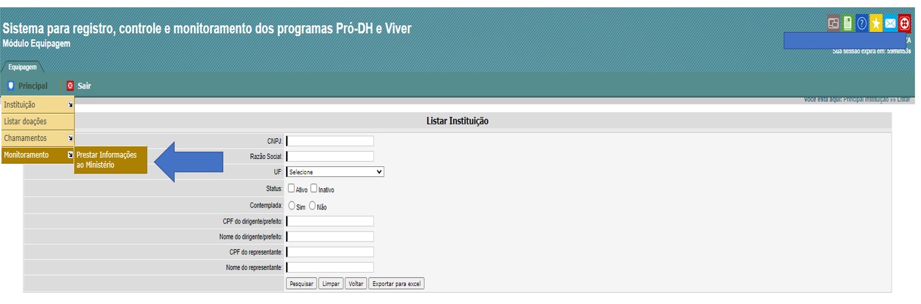This screenshot has height=304, width=921.
Task: Click the Pesquisar button
Action: pyautogui.click(x=301, y=283)
